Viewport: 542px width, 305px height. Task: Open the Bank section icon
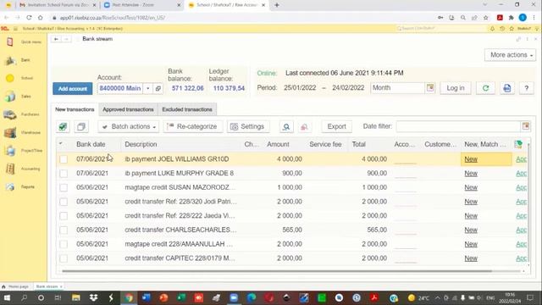tap(10, 60)
